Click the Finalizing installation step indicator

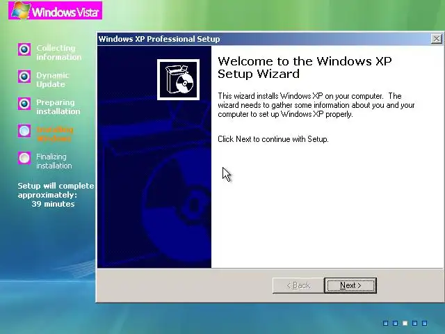tap(24, 158)
